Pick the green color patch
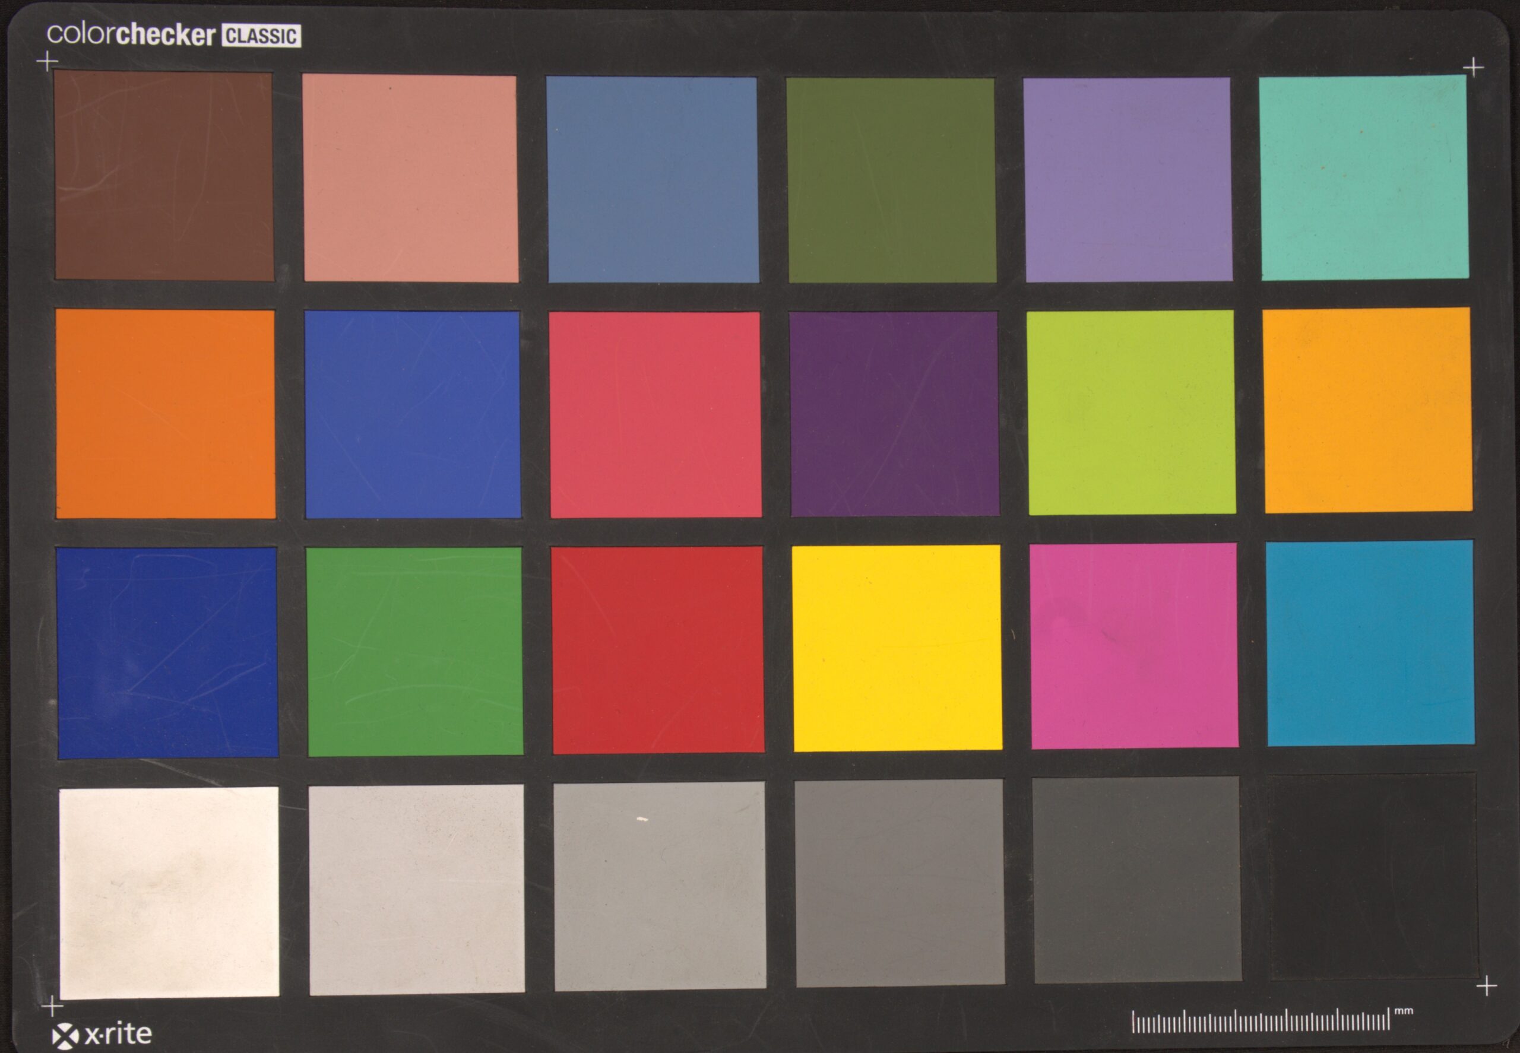The width and height of the screenshot is (1520, 1053). pyautogui.click(x=414, y=651)
